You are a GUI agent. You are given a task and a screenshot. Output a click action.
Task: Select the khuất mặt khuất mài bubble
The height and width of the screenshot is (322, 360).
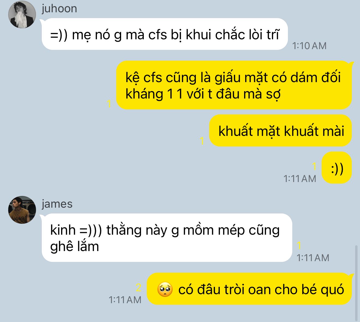(281, 130)
